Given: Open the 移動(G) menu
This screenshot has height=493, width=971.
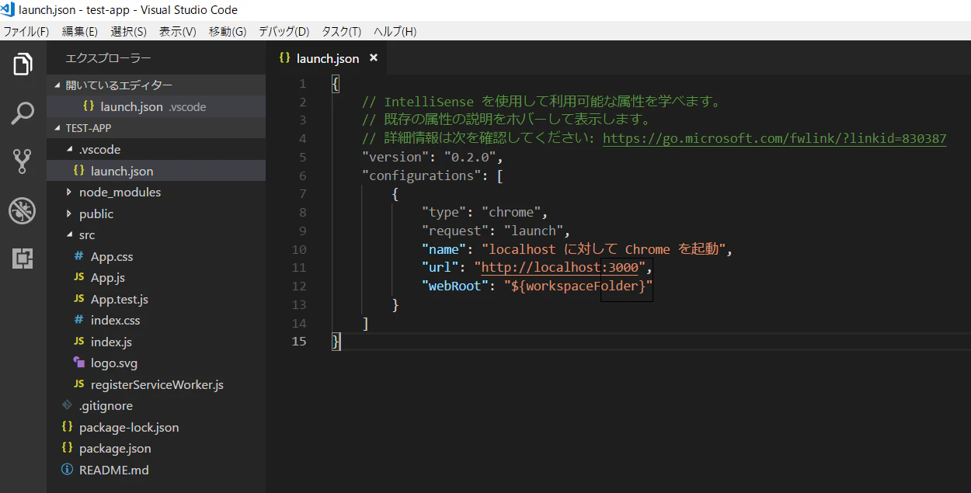Looking at the screenshot, I should click(228, 32).
